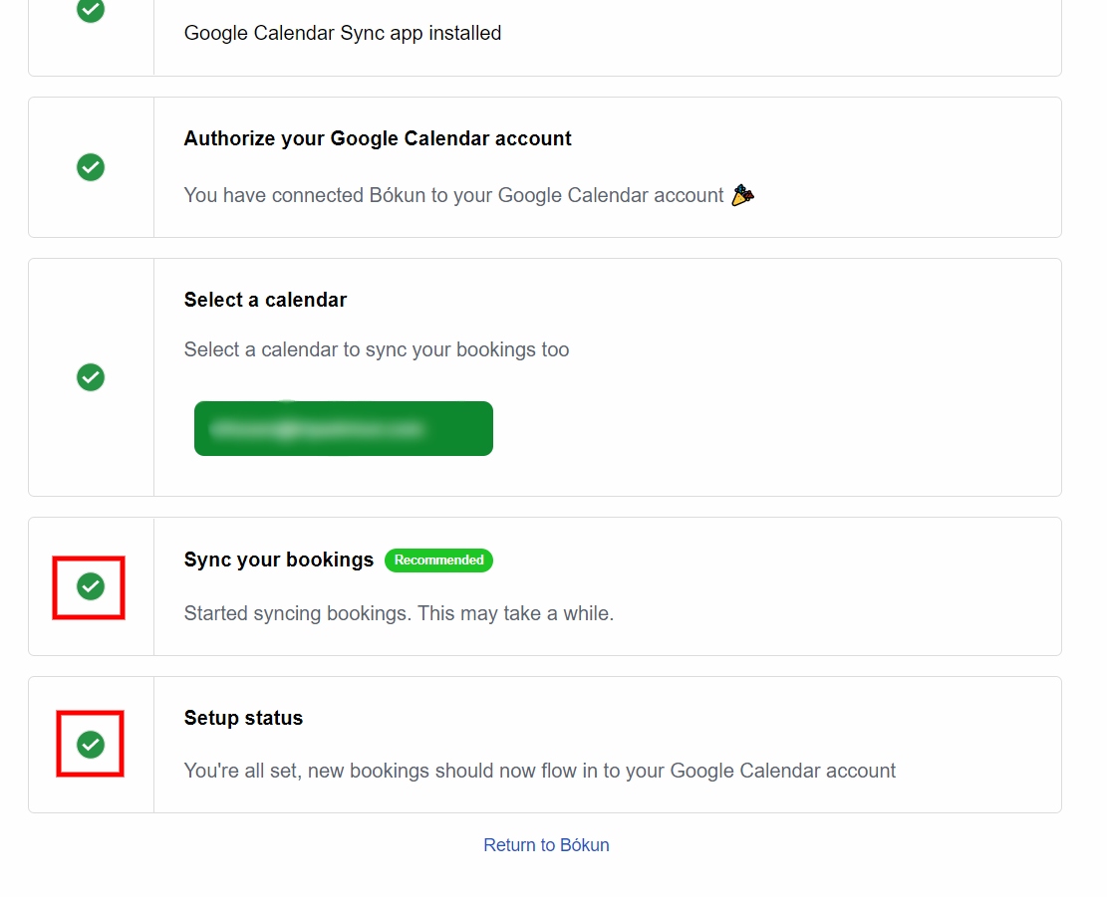
Task: Click the Authorize your Google Calendar account heading
Action: point(378,138)
